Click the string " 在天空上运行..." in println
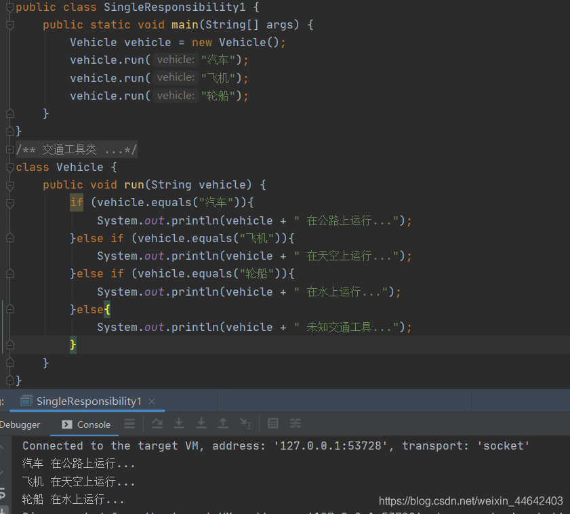Image resolution: width=570 pixels, height=514 pixels. (346, 256)
